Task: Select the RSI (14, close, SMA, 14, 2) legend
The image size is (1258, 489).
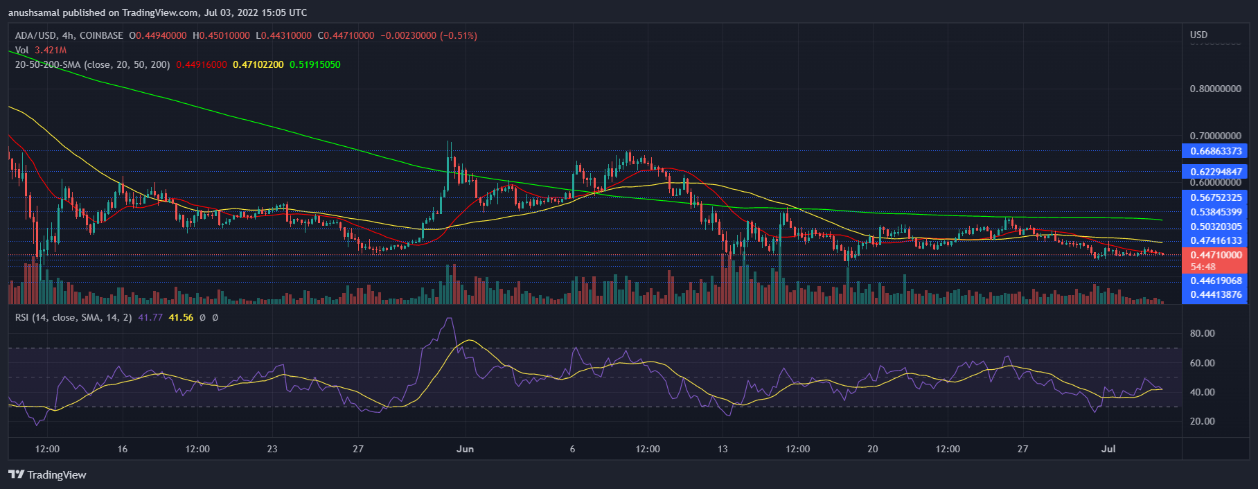Action: pyautogui.click(x=74, y=317)
